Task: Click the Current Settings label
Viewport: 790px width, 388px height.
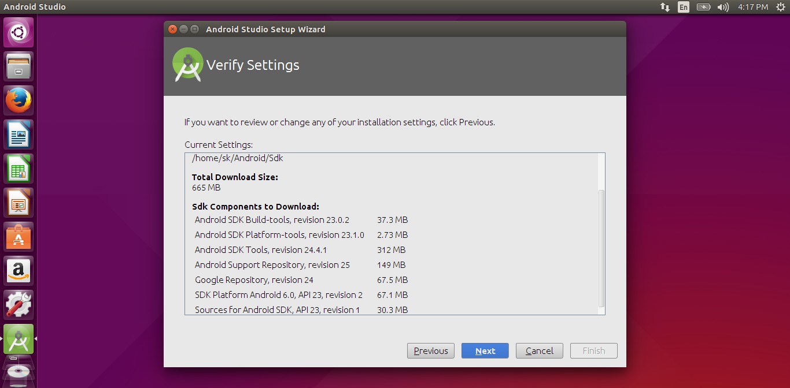Action: tap(219, 145)
